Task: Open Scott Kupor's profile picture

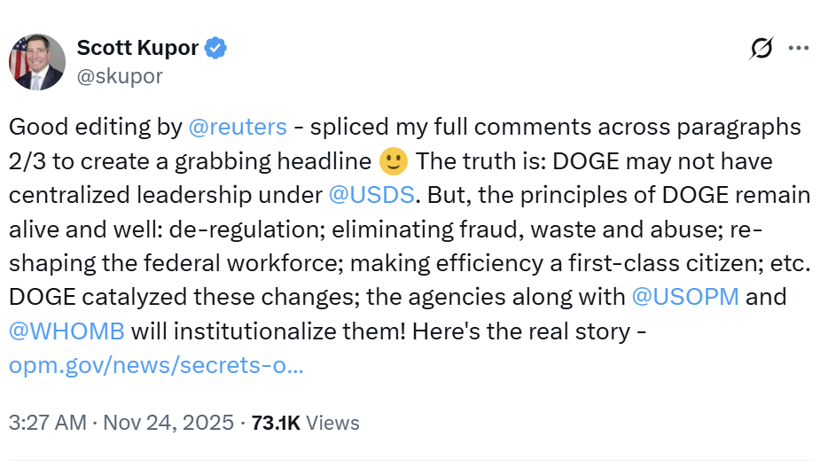Action: click(x=37, y=62)
